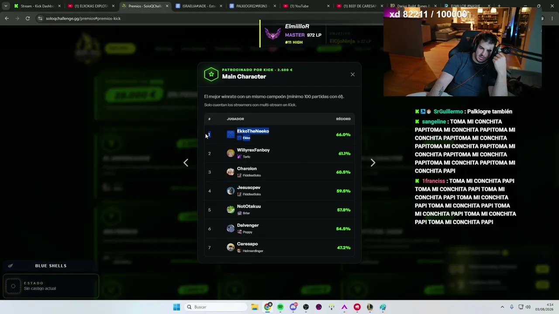Click the Estado 'Sin castigo actual' box
559x314 pixels.
coord(51,286)
